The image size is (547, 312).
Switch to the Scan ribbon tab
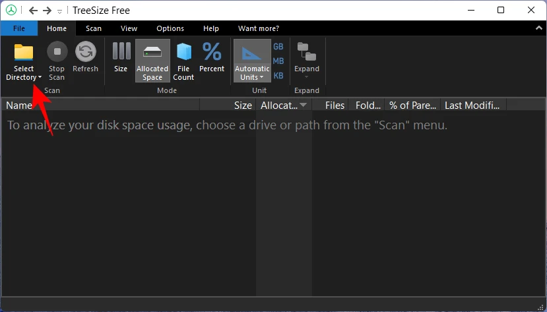point(94,28)
